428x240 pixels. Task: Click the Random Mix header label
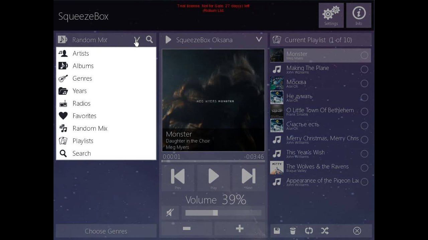(90, 40)
